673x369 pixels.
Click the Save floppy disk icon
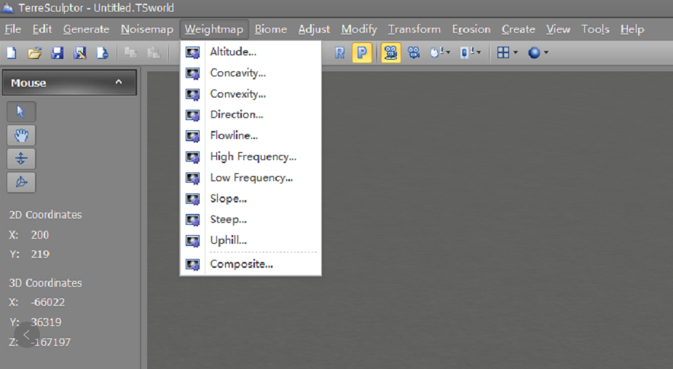click(57, 53)
